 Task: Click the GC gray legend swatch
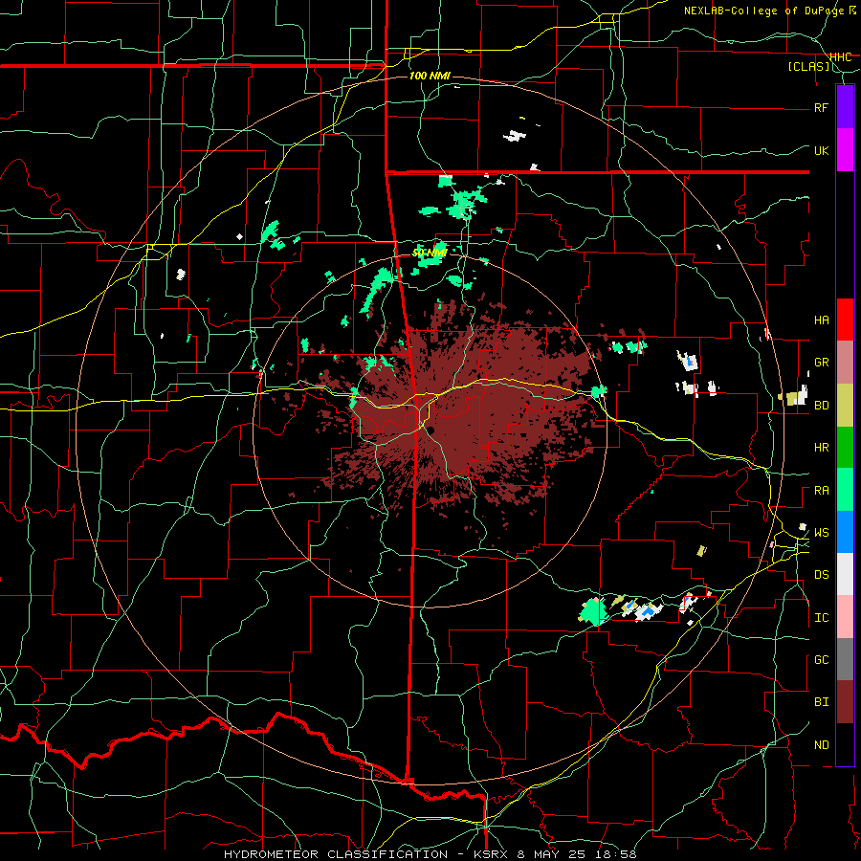pyautogui.click(x=845, y=659)
